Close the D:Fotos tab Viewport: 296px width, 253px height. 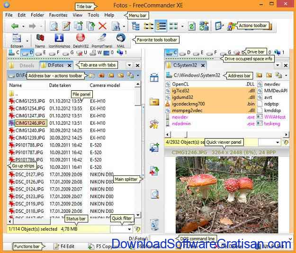(70, 65)
